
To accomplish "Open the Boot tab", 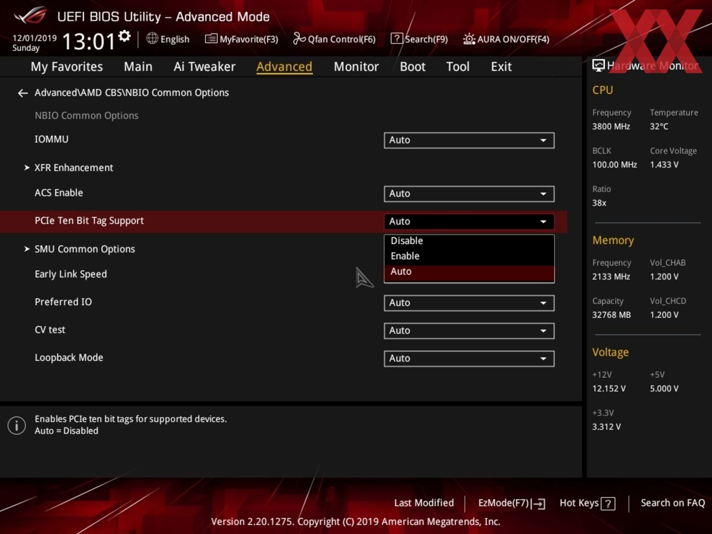I will [x=413, y=66].
